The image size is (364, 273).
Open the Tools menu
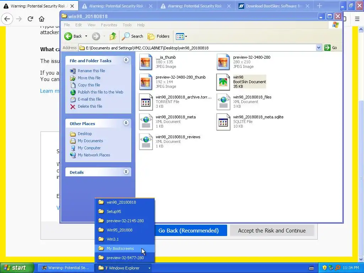127,25
